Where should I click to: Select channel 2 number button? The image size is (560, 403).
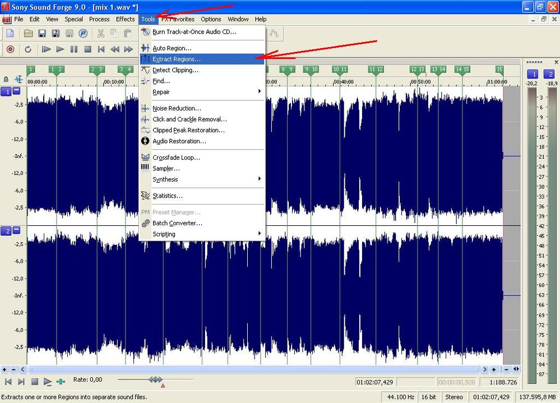tap(6, 231)
